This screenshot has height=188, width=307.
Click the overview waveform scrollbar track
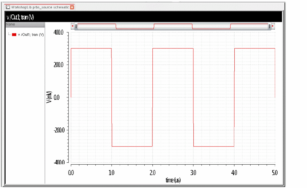click(x=173, y=26)
